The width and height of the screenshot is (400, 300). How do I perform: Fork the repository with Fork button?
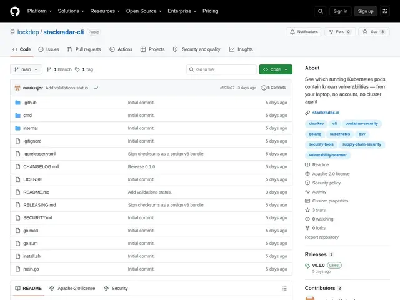pyautogui.click(x=340, y=32)
